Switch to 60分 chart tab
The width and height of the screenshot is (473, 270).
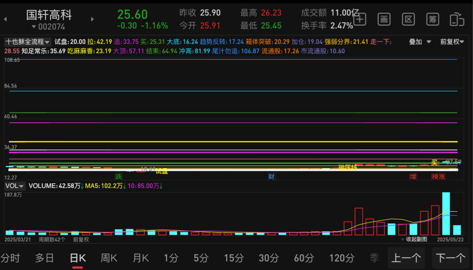304,258
